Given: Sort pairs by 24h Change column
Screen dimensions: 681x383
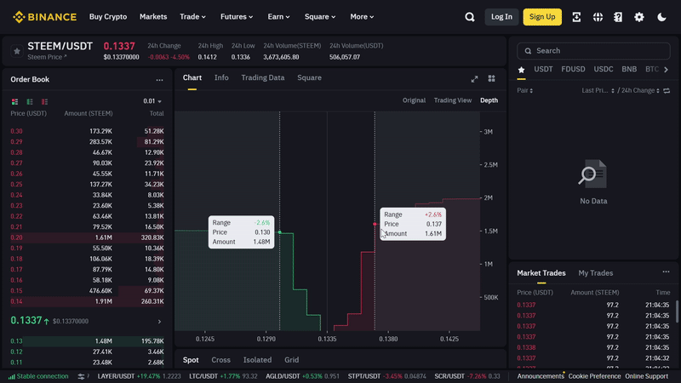Looking at the screenshot, I should pyautogui.click(x=640, y=90).
